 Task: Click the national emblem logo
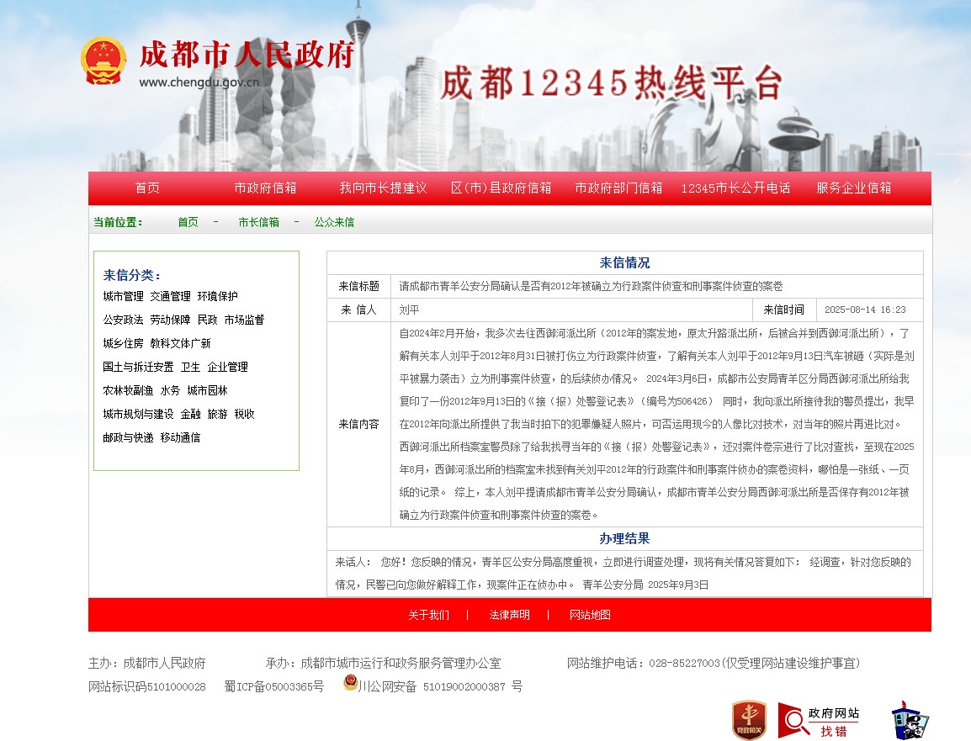103,61
